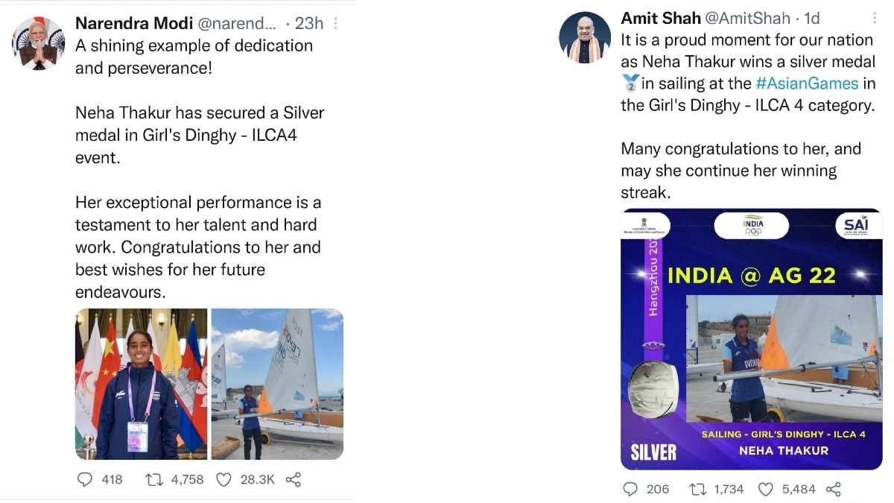Like Amit Shah's tweet

(x=765, y=489)
